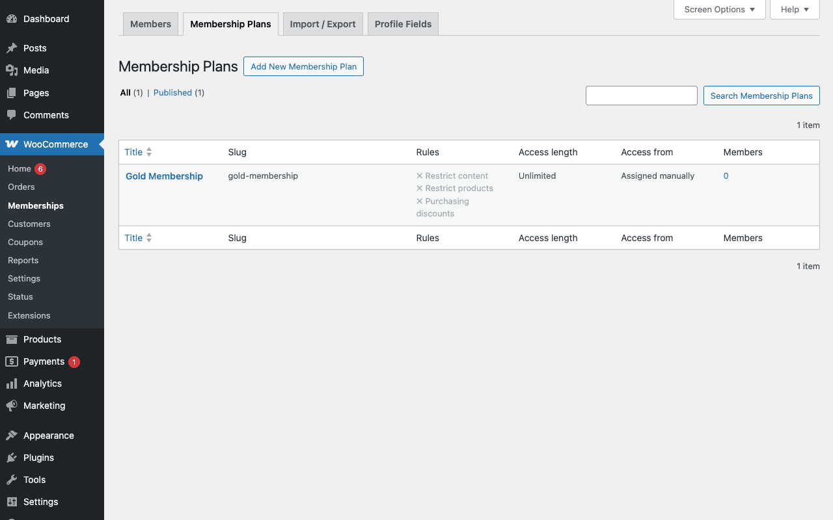Select the Membership Plans tab
Image resolution: width=833 pixels, height=520 pixels.
click(x=230, y=24)
